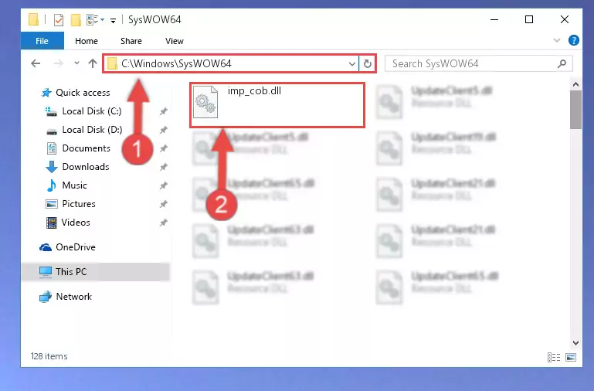The image size is (594, 391).
Task: Select Quick access in navigation pane
Action: [76, 93]
